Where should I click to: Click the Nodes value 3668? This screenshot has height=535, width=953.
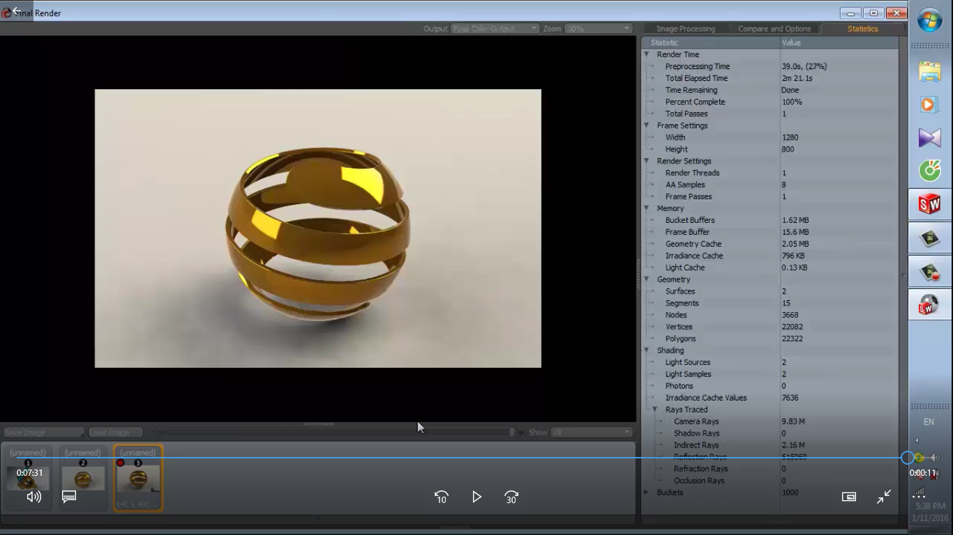coord(790,315)
